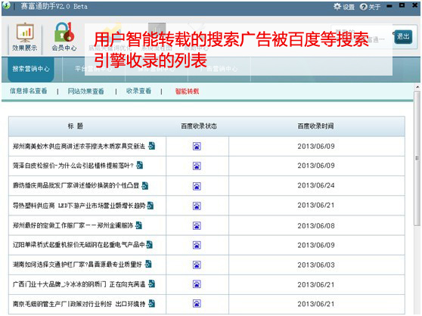
Task: Select date 2013/06/08 cell
Action: tap(316, 226)
